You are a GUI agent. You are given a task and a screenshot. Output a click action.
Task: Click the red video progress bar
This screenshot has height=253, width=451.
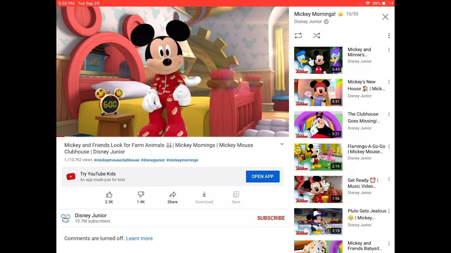click(x=60, y=136)
